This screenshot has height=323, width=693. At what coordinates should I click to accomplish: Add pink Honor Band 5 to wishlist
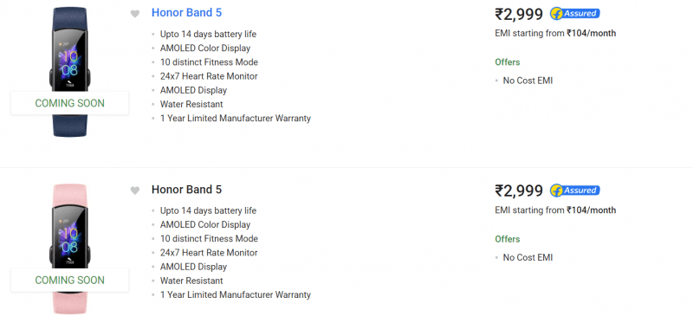[x=135, y=191]
